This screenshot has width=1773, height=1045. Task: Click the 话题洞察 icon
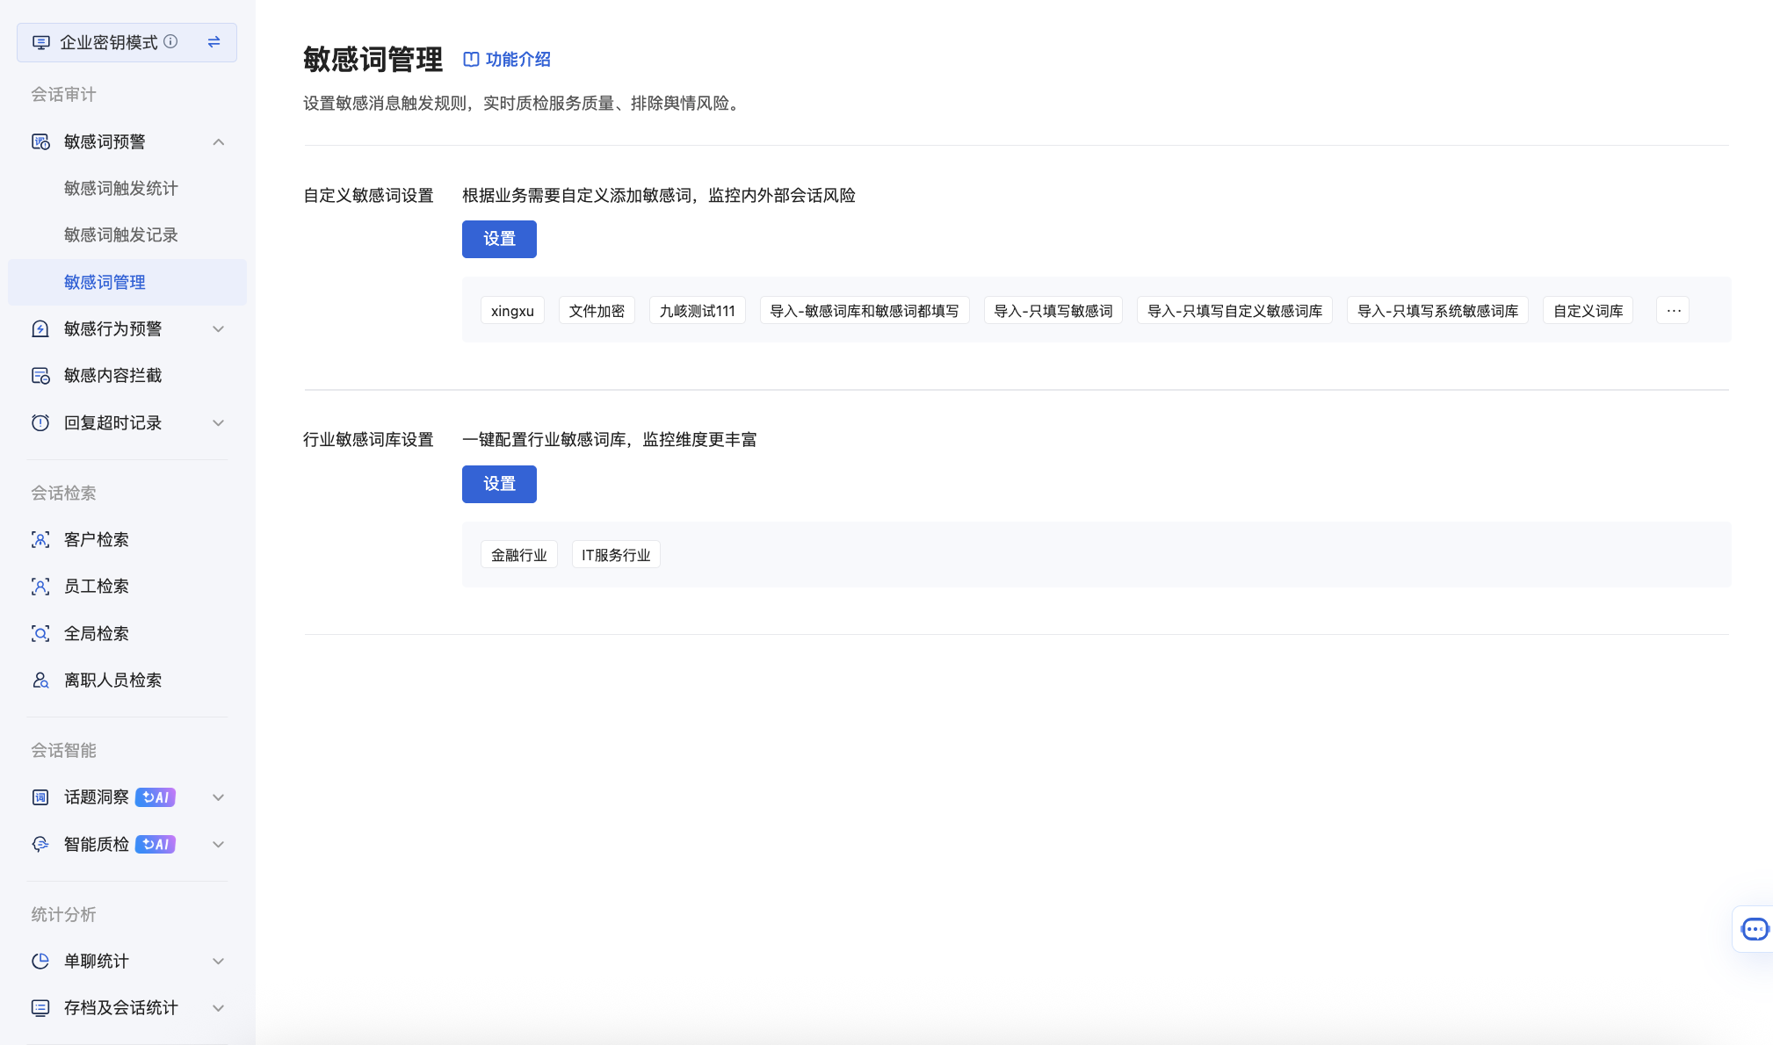(40, 797)
